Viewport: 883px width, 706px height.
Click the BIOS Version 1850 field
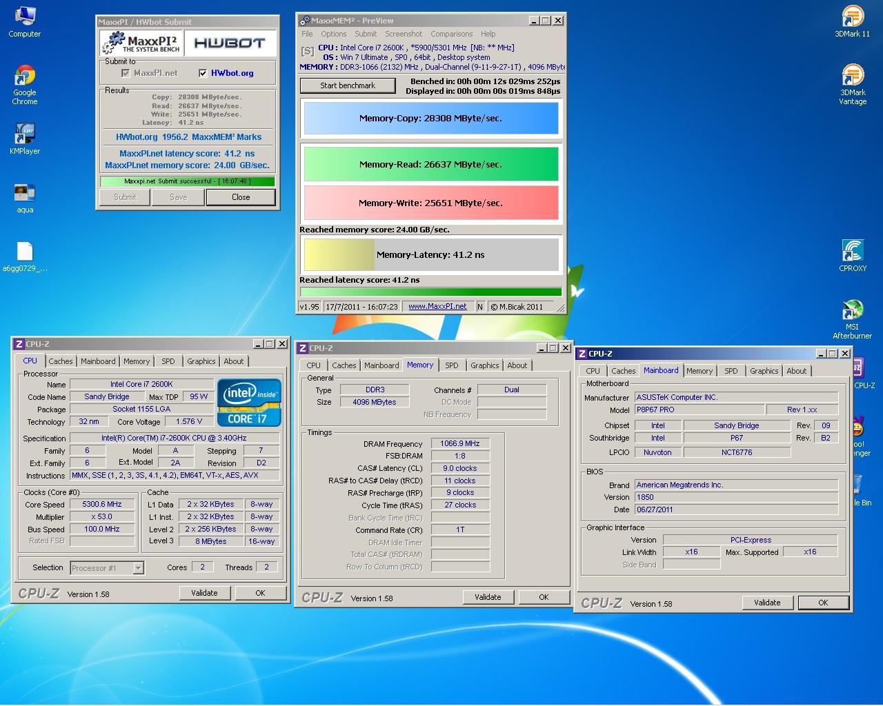(736, 497)
